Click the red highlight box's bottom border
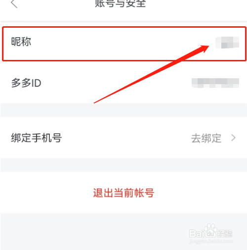The image size is (247, 250). [124, 60]
